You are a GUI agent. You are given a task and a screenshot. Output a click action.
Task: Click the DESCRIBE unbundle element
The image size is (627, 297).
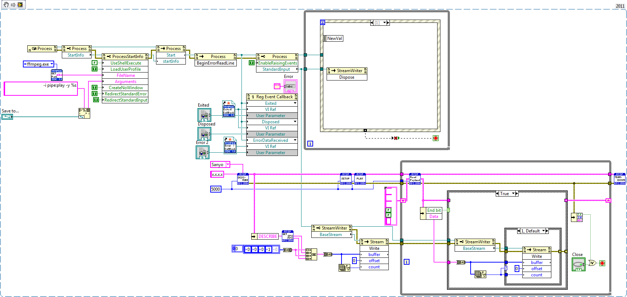click(x=268, y=236)
